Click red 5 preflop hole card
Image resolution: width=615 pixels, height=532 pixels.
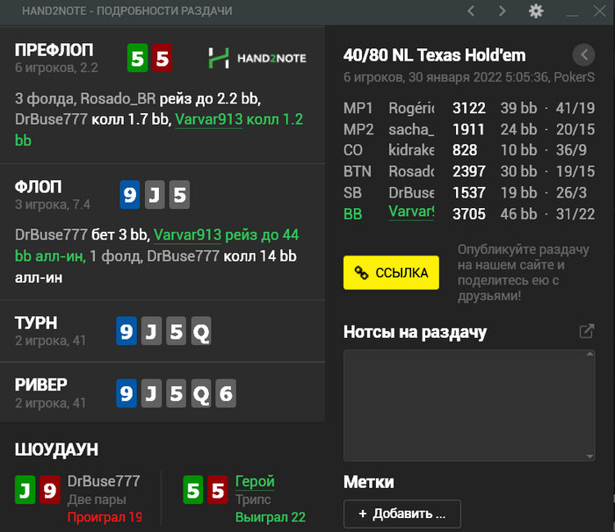pyautogui.click(x=162, y=58)
